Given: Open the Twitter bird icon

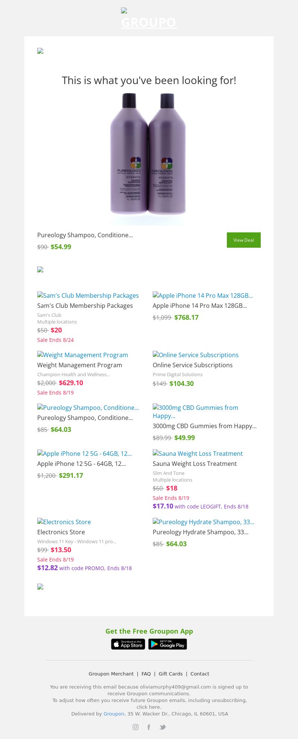Looking at the screenshot, I should click(x=162, y=727).
